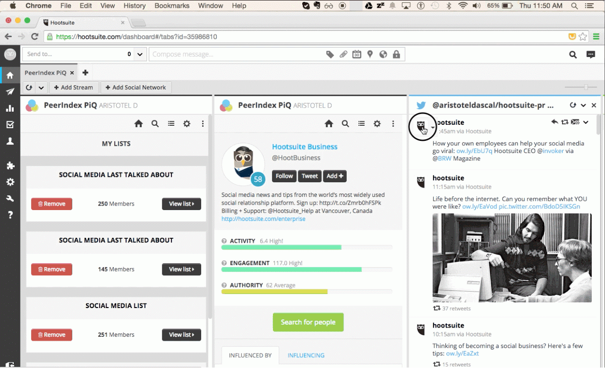
Task: Send first hootsuite tweet via direct message
Action: 575,122
